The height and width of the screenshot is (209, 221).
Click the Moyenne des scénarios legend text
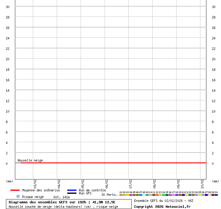point(41,190)
